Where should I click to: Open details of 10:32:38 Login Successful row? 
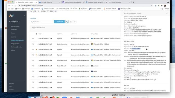(33, 60)
